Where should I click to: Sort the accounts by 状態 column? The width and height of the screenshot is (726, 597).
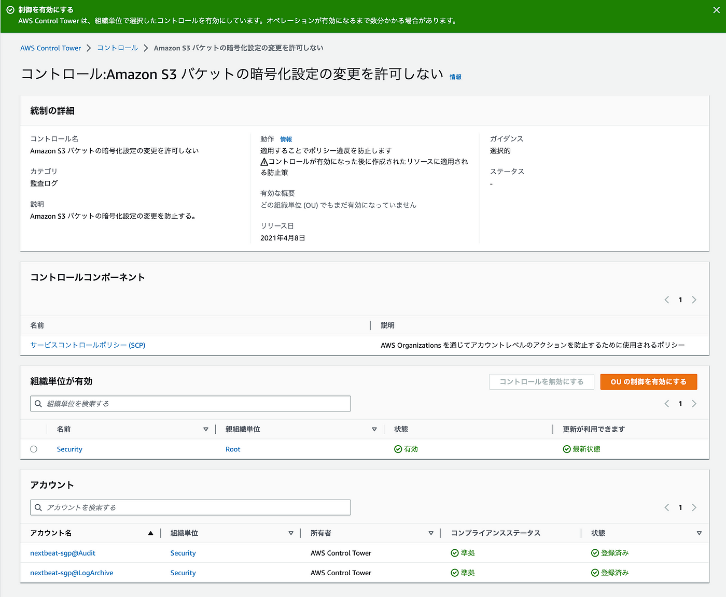(699, 533)
